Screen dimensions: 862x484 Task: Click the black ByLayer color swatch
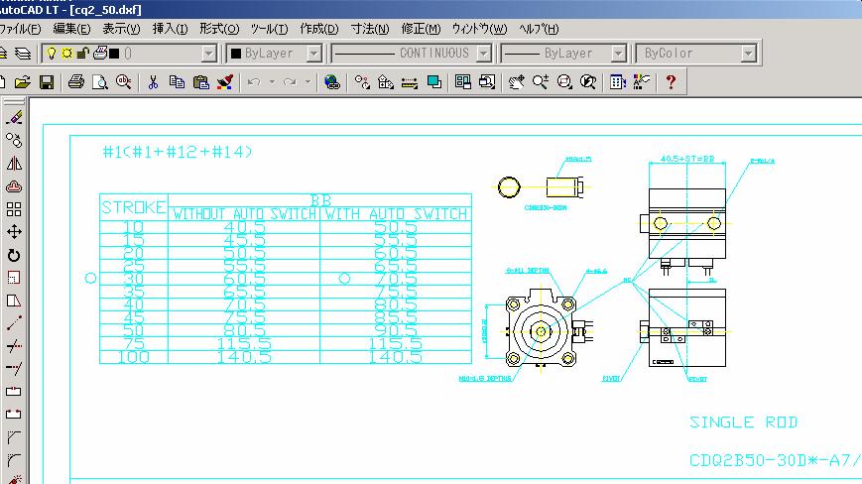(236, 54)
